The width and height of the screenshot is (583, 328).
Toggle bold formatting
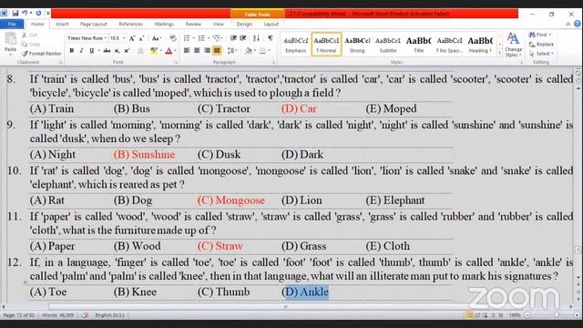pos(71,51)
